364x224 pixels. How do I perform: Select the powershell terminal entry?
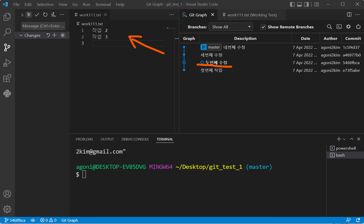pyautogui.click(x=345, y=148)
